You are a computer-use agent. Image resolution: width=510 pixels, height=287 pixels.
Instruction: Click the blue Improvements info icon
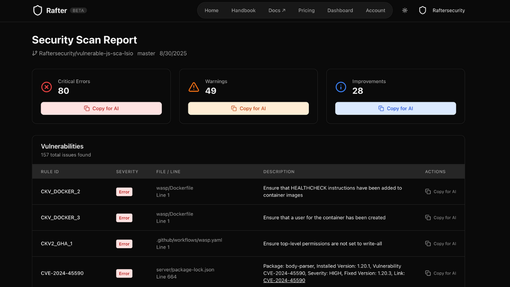[341, 87]
